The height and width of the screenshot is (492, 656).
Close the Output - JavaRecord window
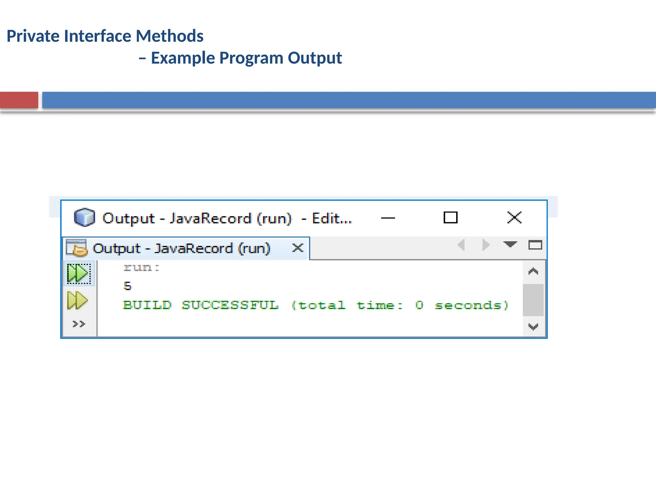pyautogui.click(x=514, y=217)
